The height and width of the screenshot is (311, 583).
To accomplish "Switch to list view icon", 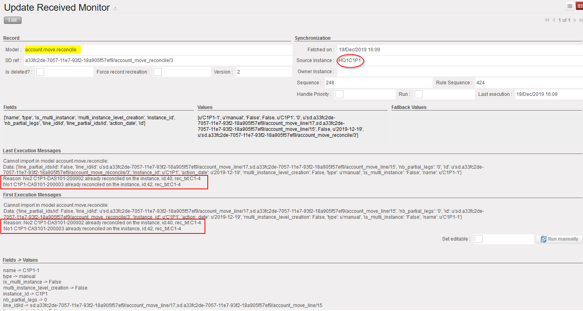I will [x=570, y=6].
